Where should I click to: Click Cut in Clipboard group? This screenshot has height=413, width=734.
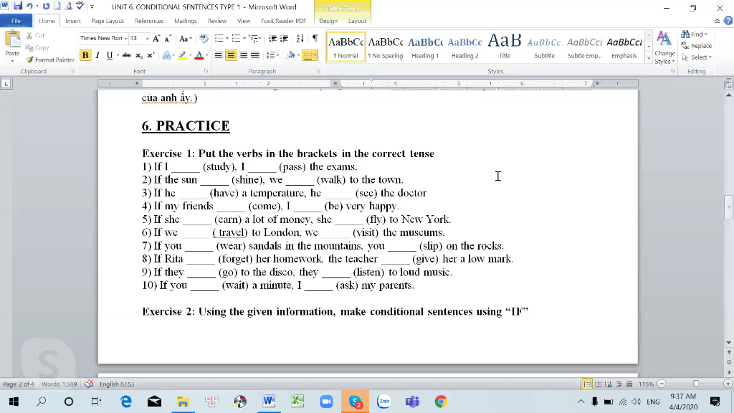coord(36,36)
